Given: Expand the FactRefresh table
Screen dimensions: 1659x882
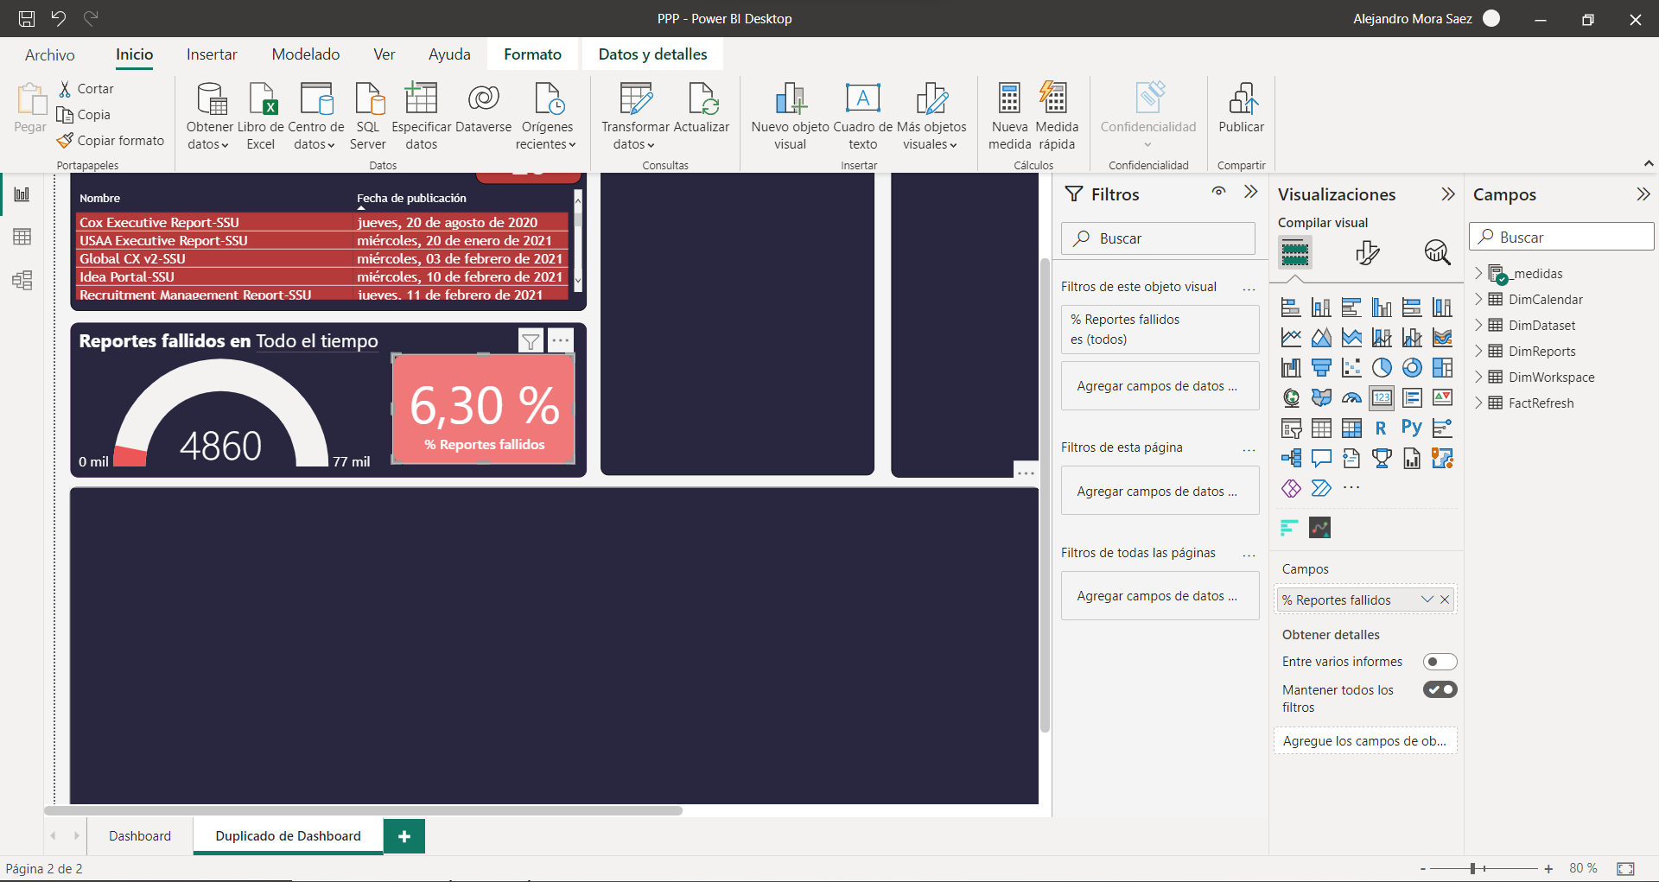Looking at the screenshot, I should coord(1478,403).
